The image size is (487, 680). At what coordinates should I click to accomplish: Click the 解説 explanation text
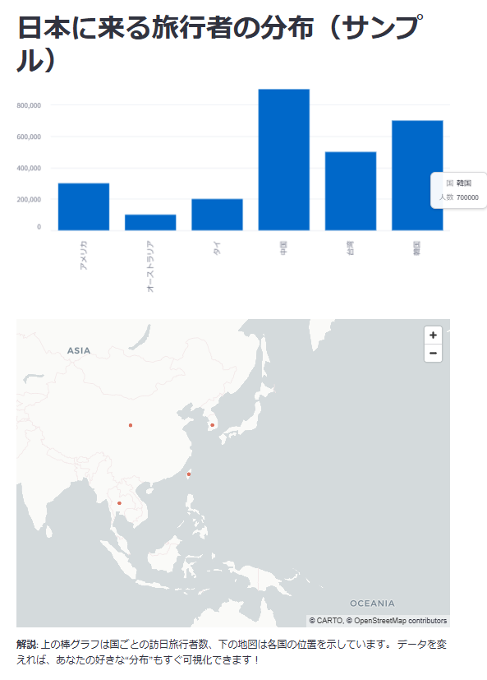click(232, 652)
